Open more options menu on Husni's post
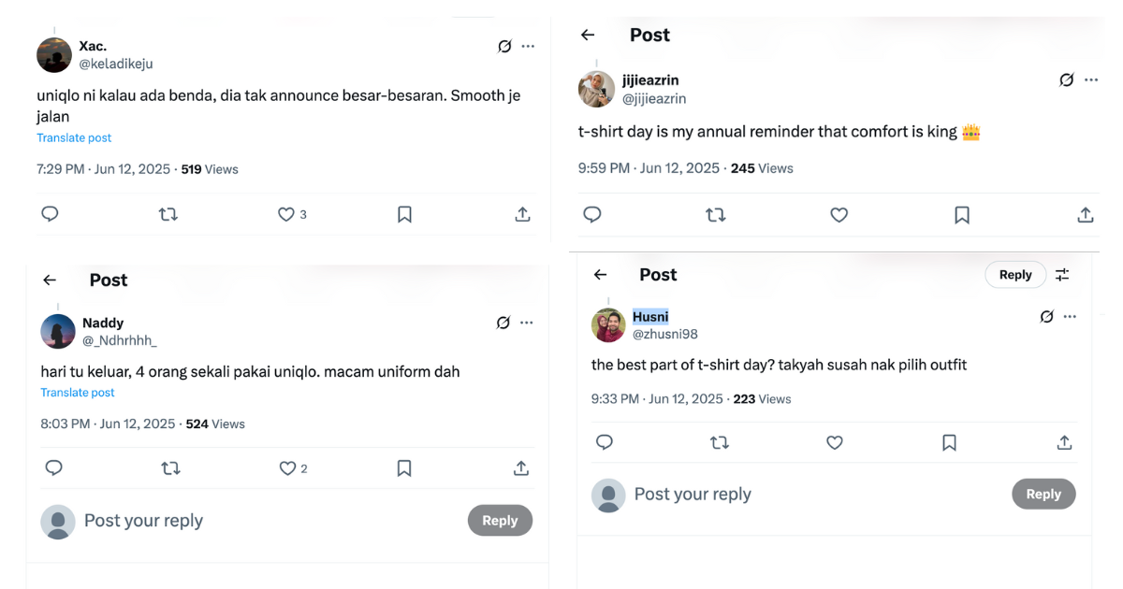The width and height of the screenshot is (1123, 589). click(x=1070, y=317)
